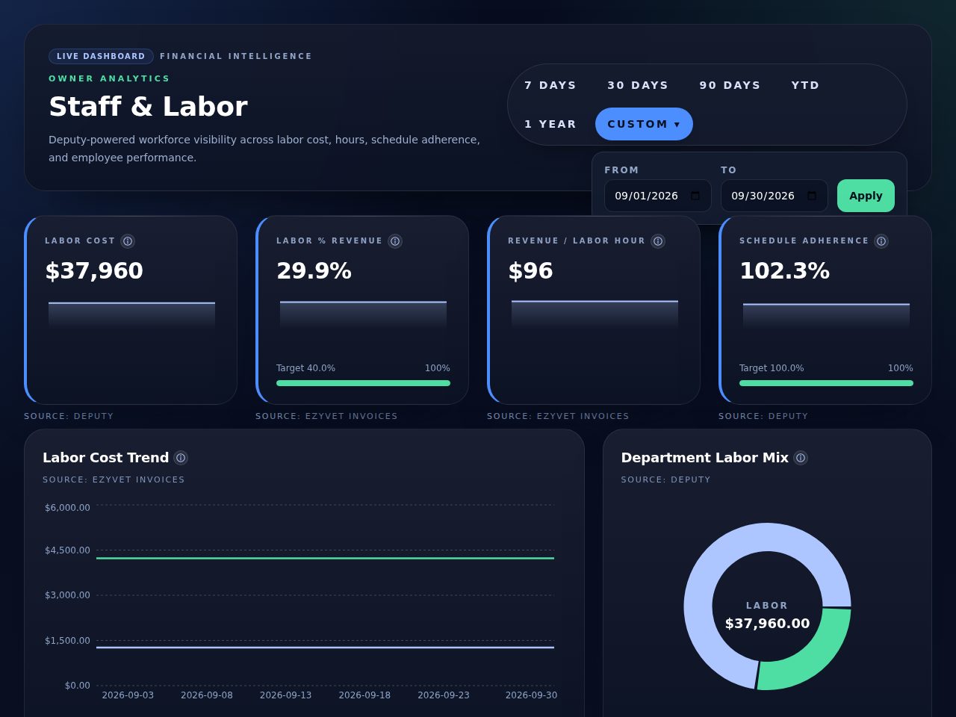956x717 pixels.
Task: Click Schedule Adherence target progress bar
Action: 826,383
